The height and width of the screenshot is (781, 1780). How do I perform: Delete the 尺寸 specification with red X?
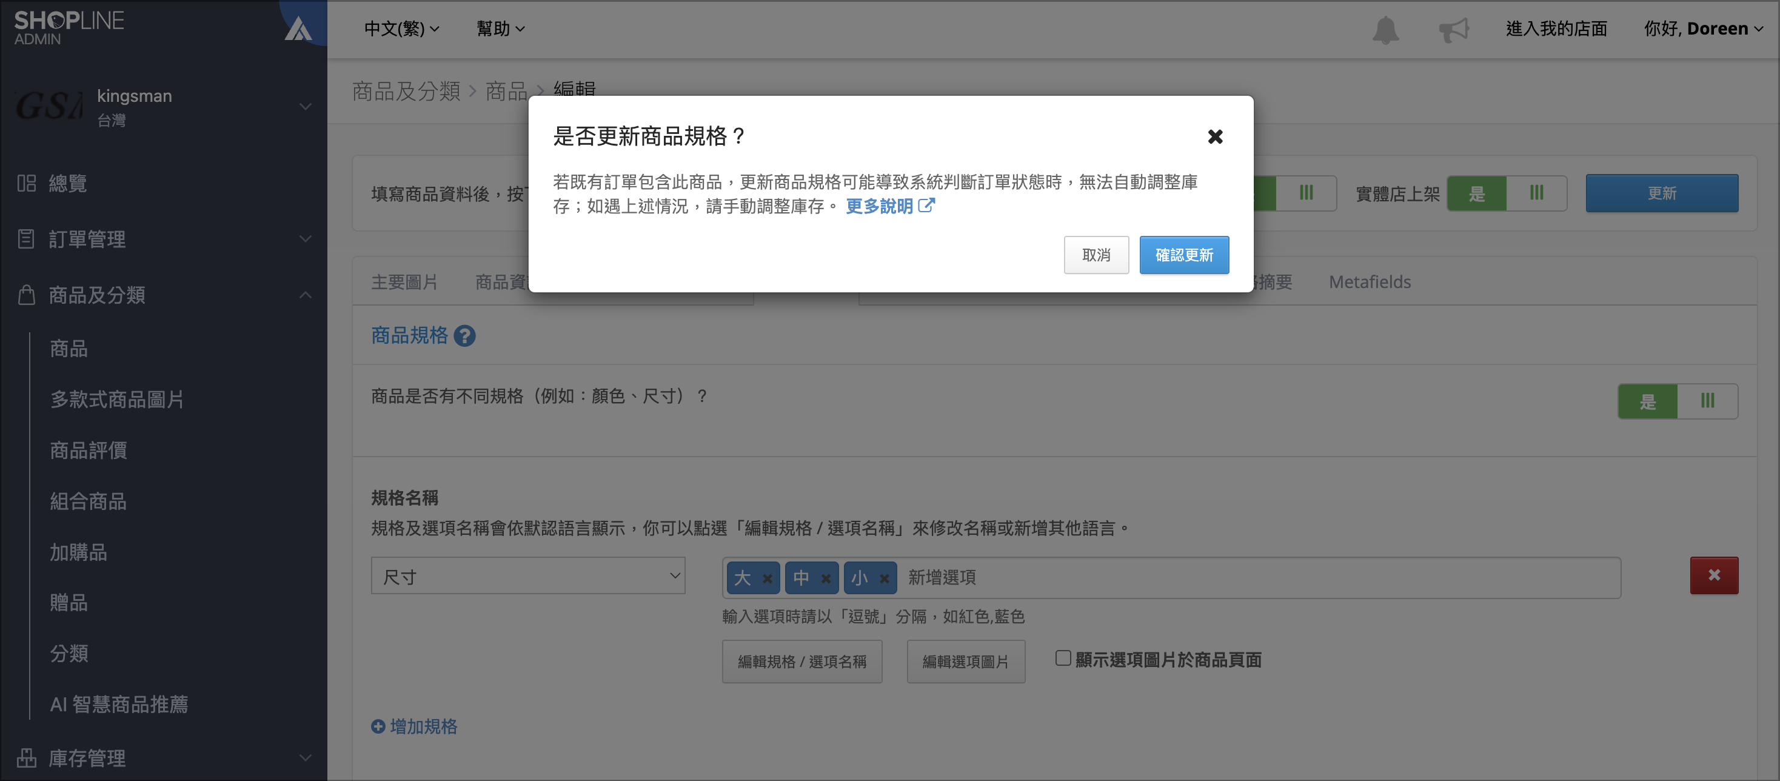coord(1714,575)
